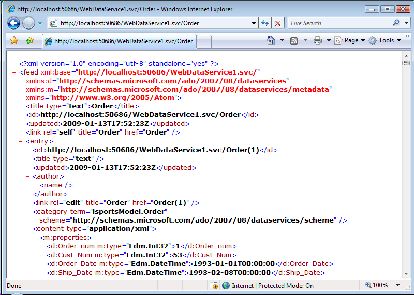Collapse the author XML node
This screenshot has width=414, height=295.
(x=27, y=176)
